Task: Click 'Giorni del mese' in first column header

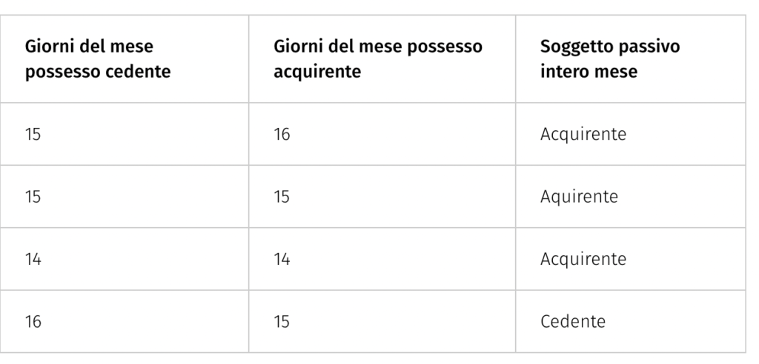Action: 90,47
